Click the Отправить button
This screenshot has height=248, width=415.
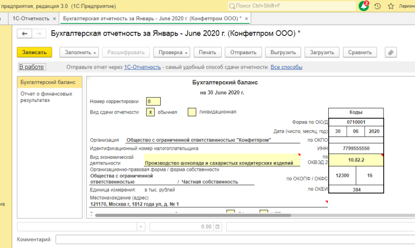click(x=244, y=53)
